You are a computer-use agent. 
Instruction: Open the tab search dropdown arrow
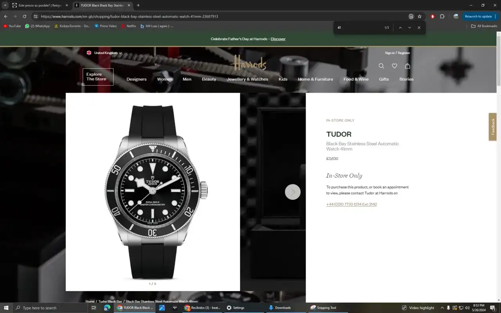(x=5, y=5)
